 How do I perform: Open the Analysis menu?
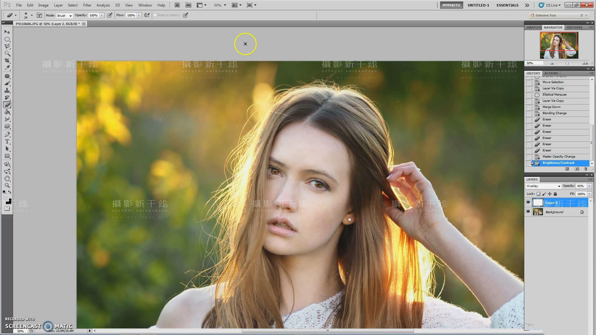point(103,5)
